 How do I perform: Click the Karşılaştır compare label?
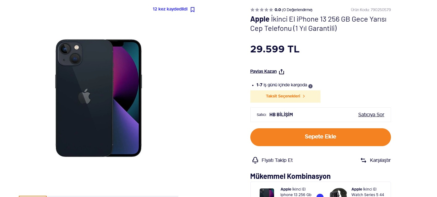pos(380,160)
